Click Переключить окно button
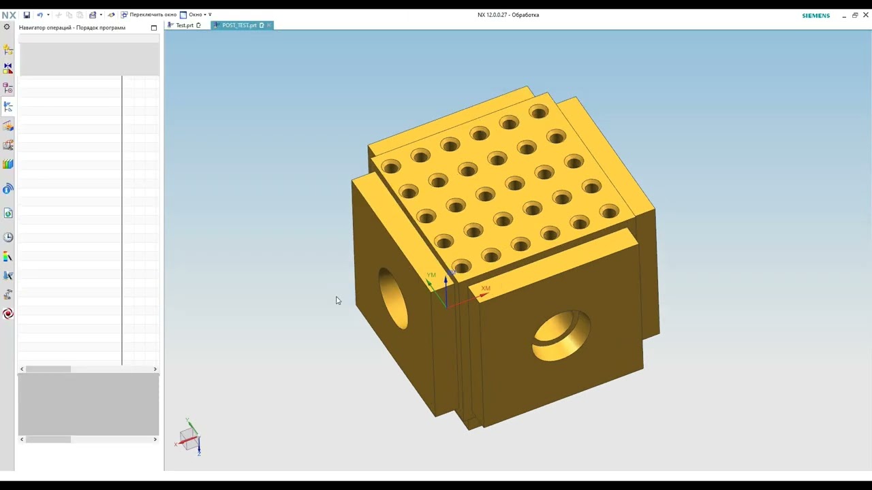The height and width of the screenshot is (490, 872). pyautogui.click(x=149, y=15)
